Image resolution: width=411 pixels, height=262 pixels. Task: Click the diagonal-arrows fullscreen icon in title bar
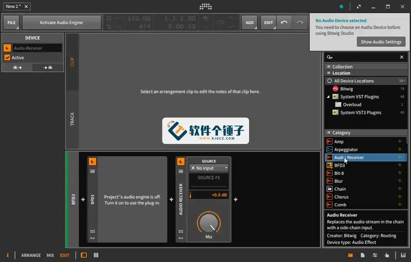click(359, 7)
